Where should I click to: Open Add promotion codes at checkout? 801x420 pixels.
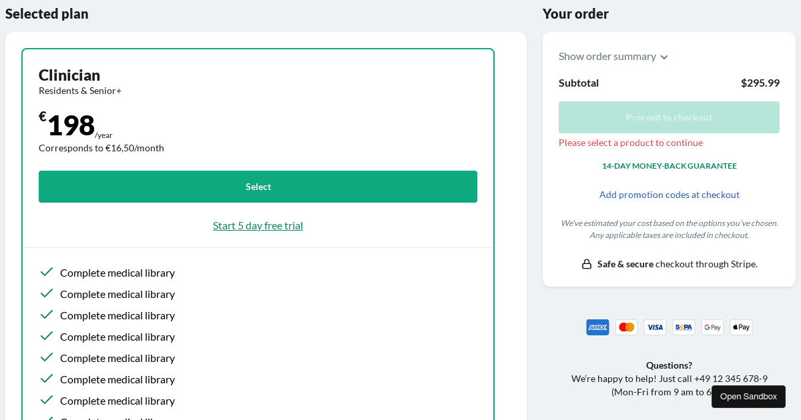click(x=669, y=194)
